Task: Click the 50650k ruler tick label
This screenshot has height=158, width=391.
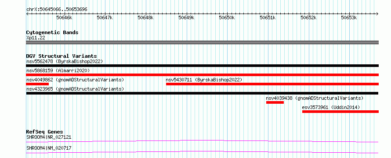Action: pos(227,18)
